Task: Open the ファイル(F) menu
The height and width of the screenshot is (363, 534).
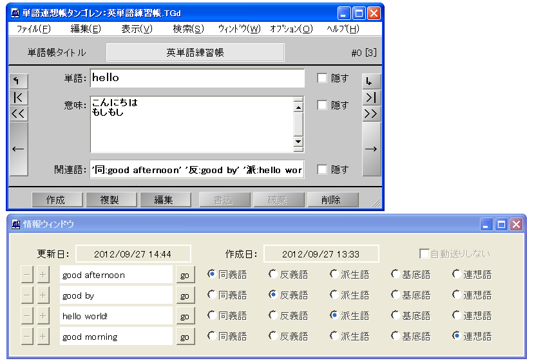Action: click(x=33, y=29)
